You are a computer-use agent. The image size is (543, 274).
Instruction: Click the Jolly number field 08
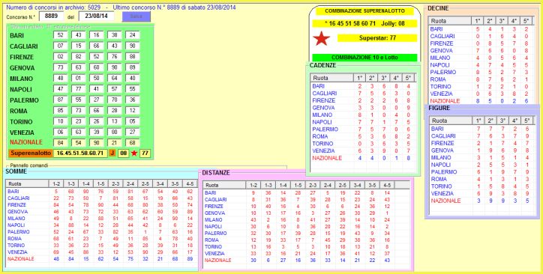pos(123,153)
